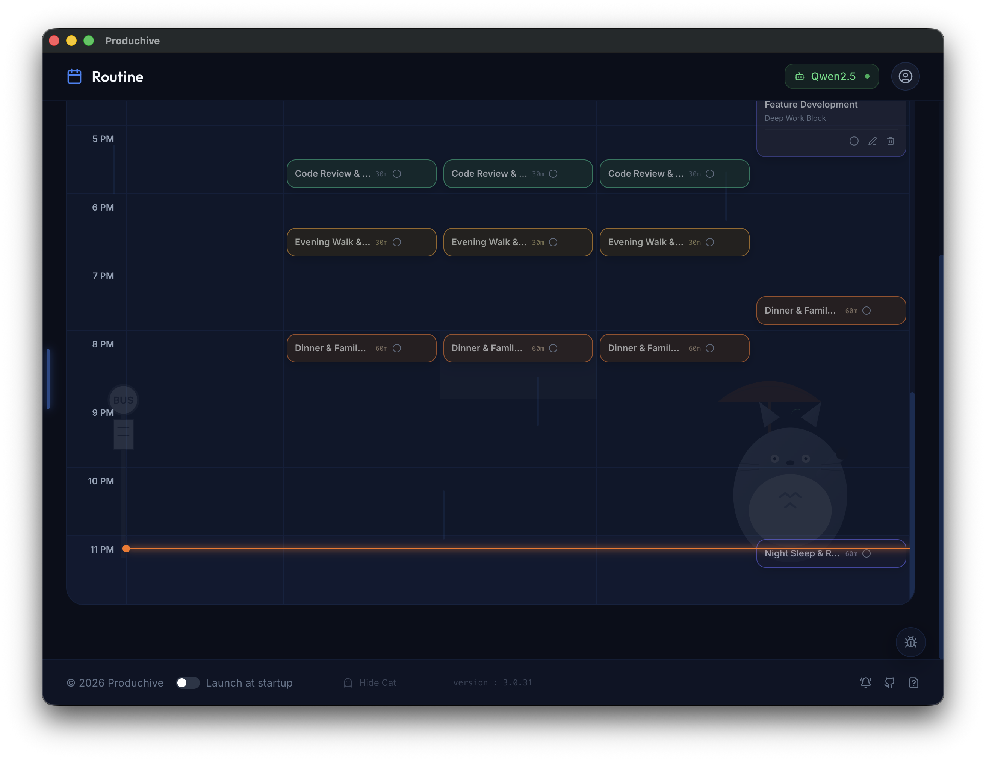Open the bug report icon button
This screenshot has height=761, width=986.
910,641
